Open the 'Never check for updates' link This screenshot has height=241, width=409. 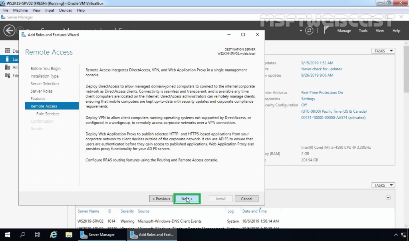pyautogui.click(x=321, y=69)
